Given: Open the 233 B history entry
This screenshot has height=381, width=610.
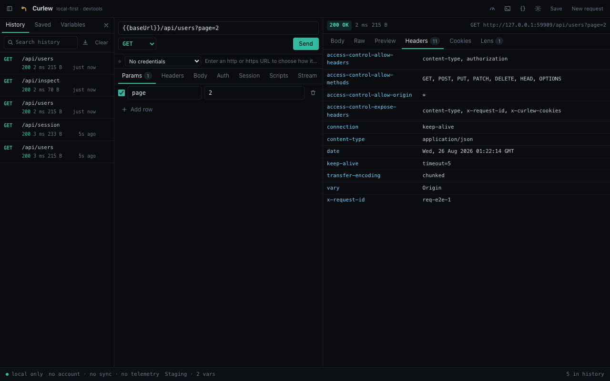Looking at the screenshot, I should [x=57, y=130].
